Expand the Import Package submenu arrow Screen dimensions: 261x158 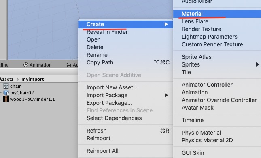point(166,95)
